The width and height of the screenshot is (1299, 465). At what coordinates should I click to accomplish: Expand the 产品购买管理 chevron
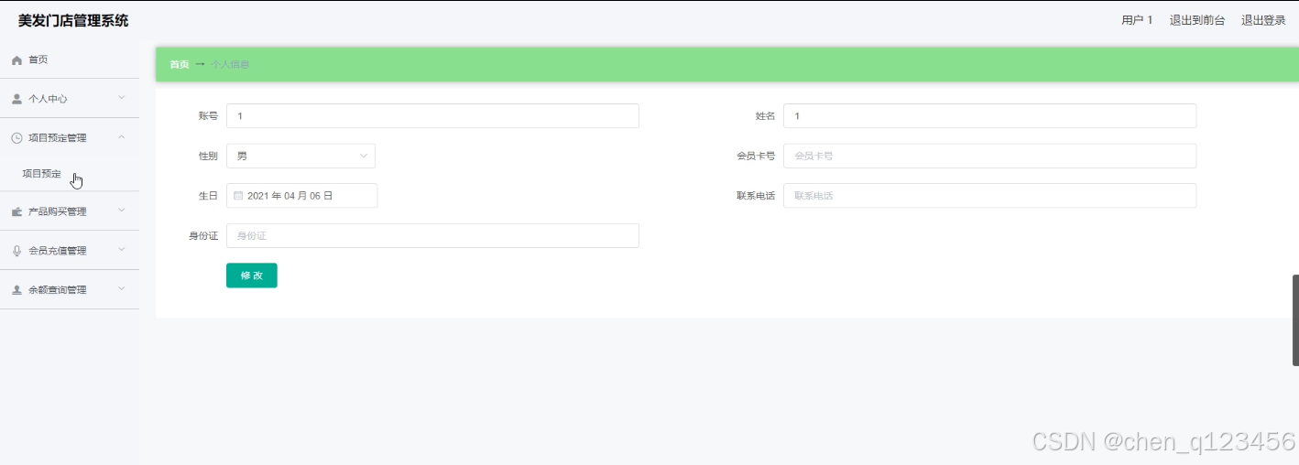(x=121, y=211)
